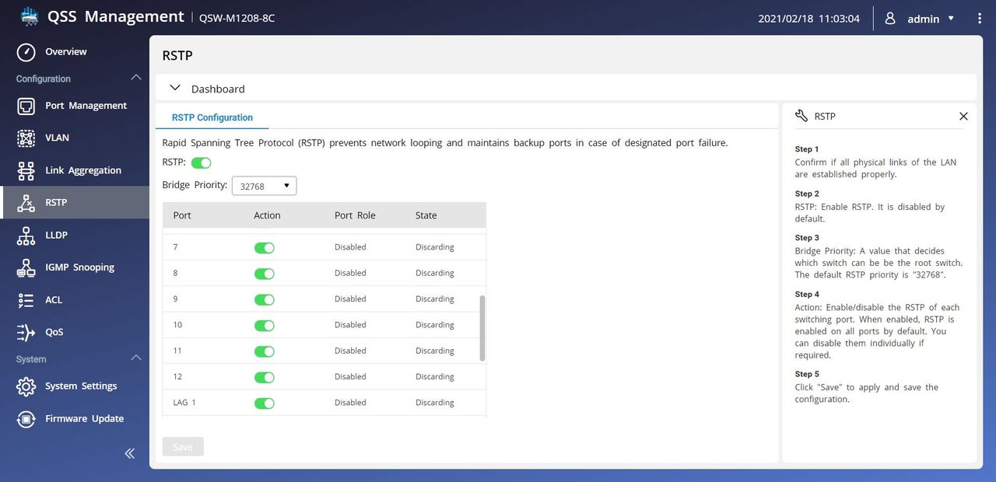The image size is (996, 482).
Task: Click the IGMP Snooping icon
Action: pos(26,268)
